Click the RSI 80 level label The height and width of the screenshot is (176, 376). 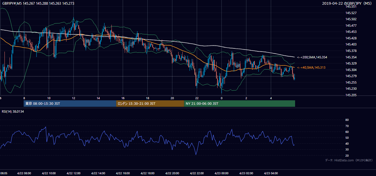tap(347, 120)
